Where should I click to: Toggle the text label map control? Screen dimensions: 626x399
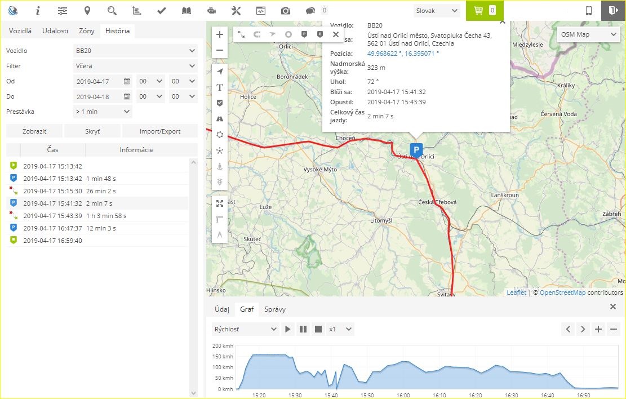(220, 87)
